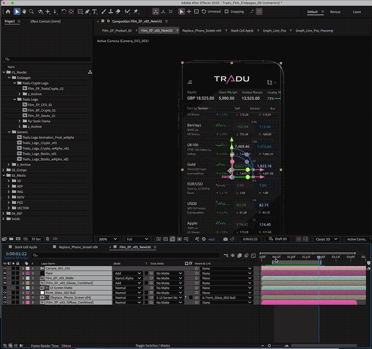Select the Eraser tool
The height and width of the screenshot is (349, 372).
118,12
